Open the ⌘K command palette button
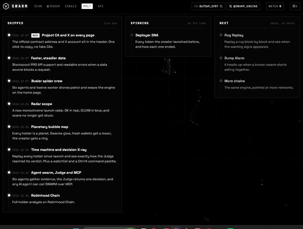This screenshot has width=303, height=229. click(295, 6)
